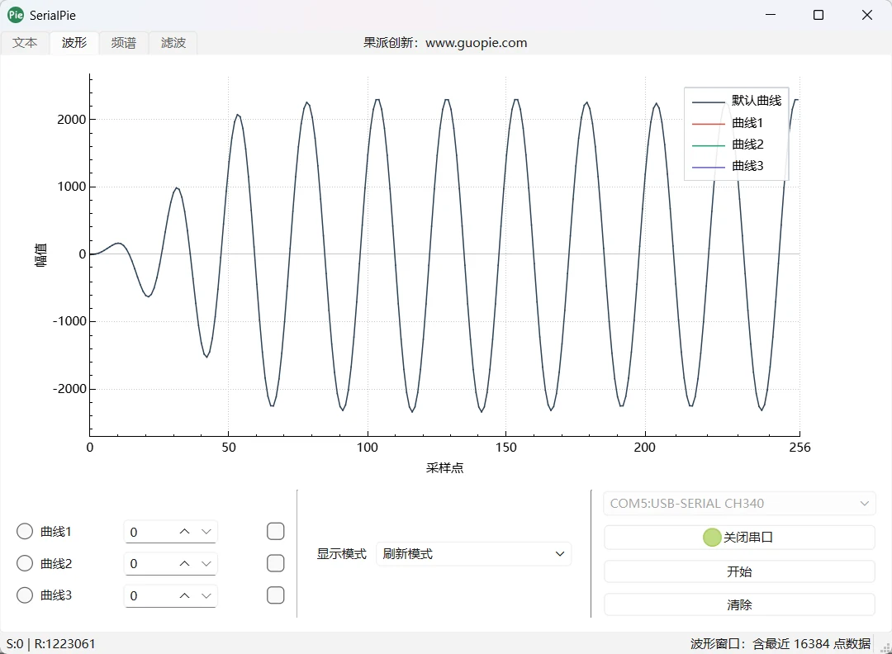Click the 清除 button
The width and height of the screenshot is (892, 654).
(739, 604)
